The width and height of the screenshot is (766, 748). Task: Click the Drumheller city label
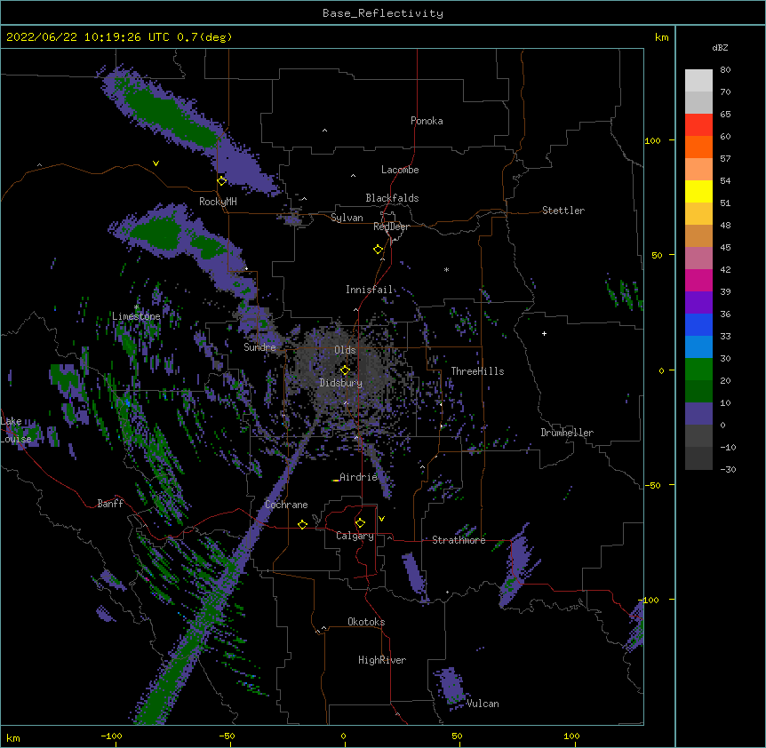[x=567, y=433]
